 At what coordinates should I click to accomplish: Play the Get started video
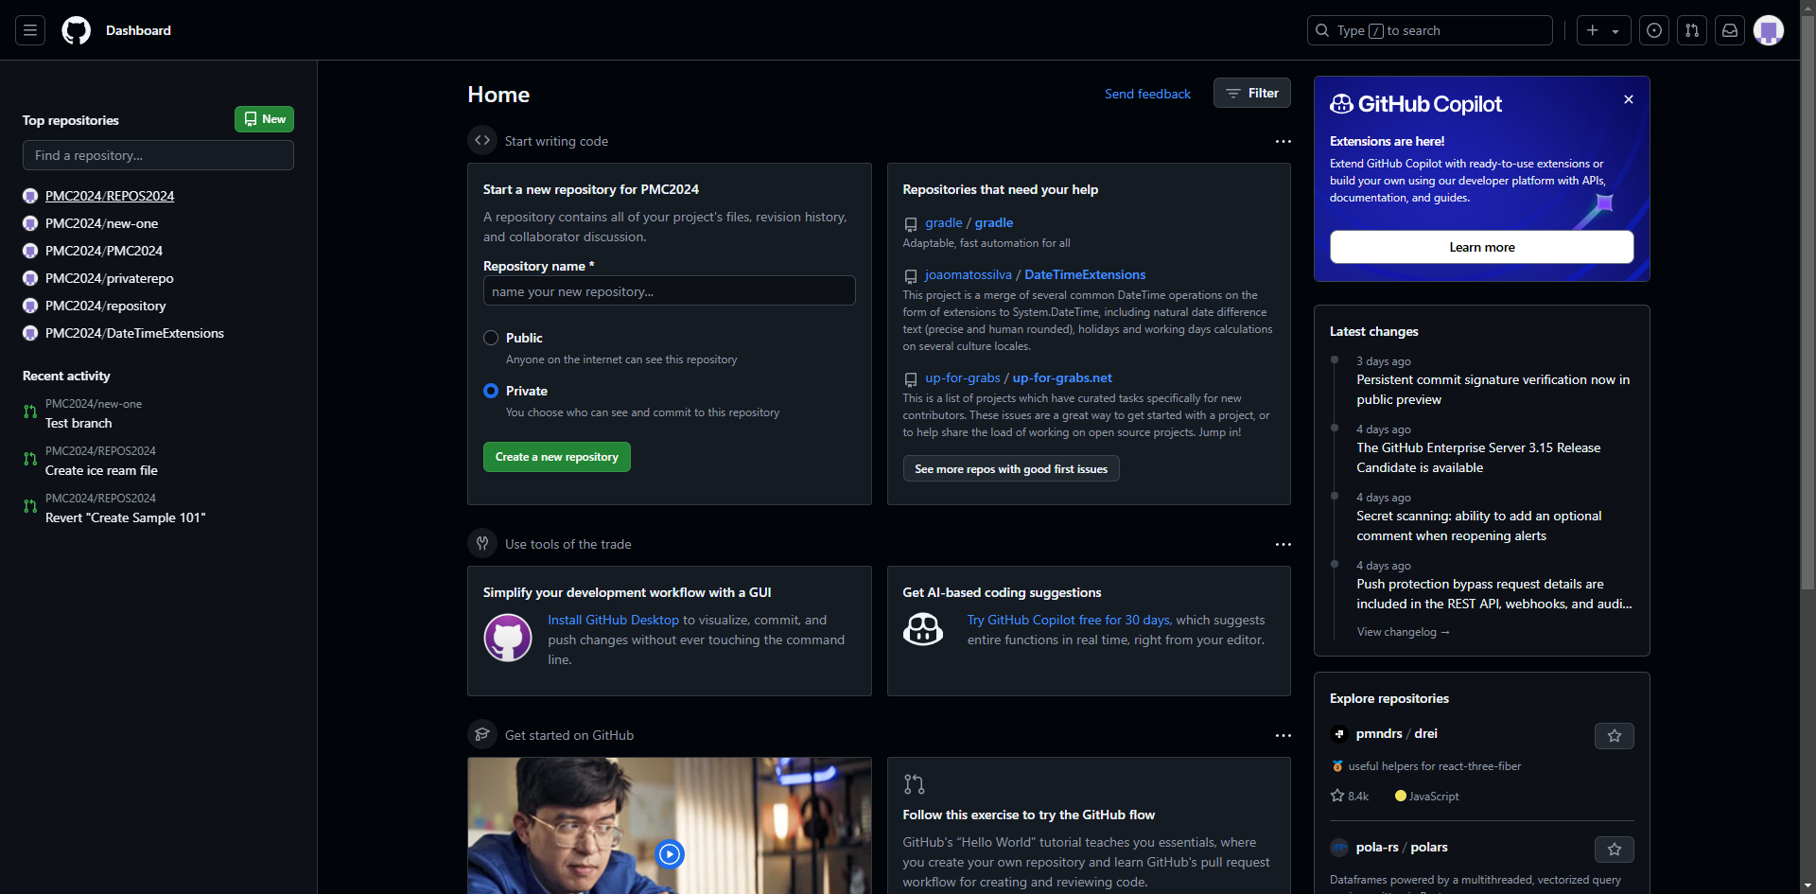pyautogui.click(x=670, y=854)
